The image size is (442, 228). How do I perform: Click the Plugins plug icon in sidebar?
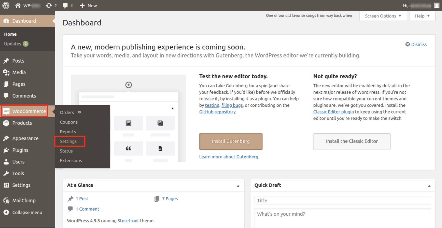coord(6,150)
